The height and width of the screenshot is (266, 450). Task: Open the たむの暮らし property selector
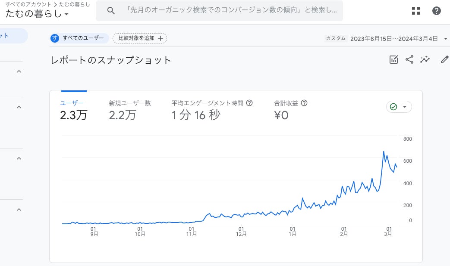[x=37, y=14]
